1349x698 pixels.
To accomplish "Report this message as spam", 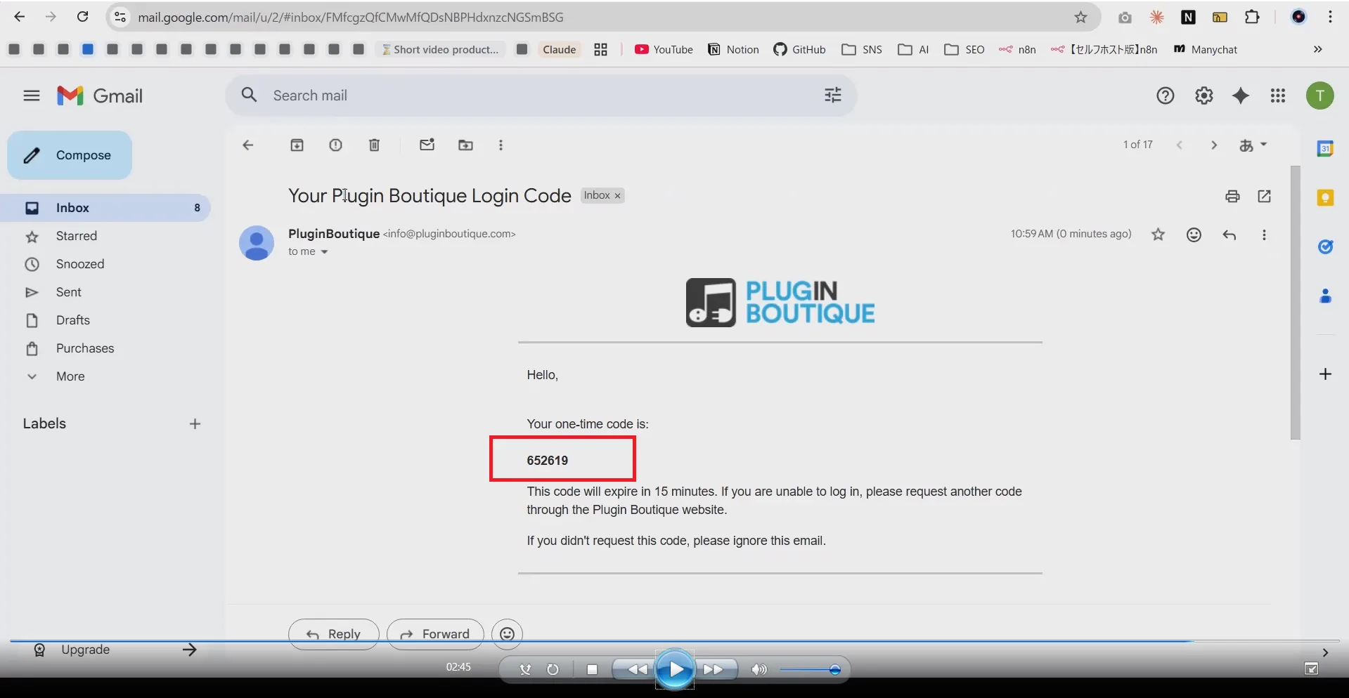I will pos(335,145).
